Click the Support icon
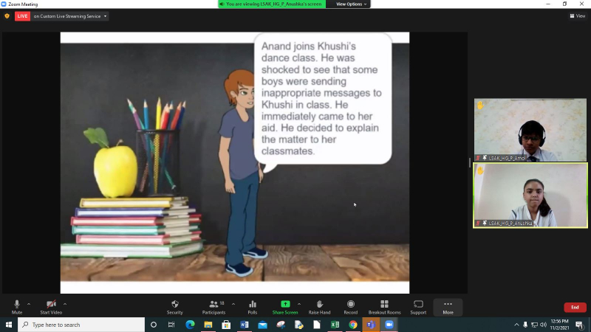The width and height of the screenshot is (591, 332). pyautogui.click(x=418, y=306)
